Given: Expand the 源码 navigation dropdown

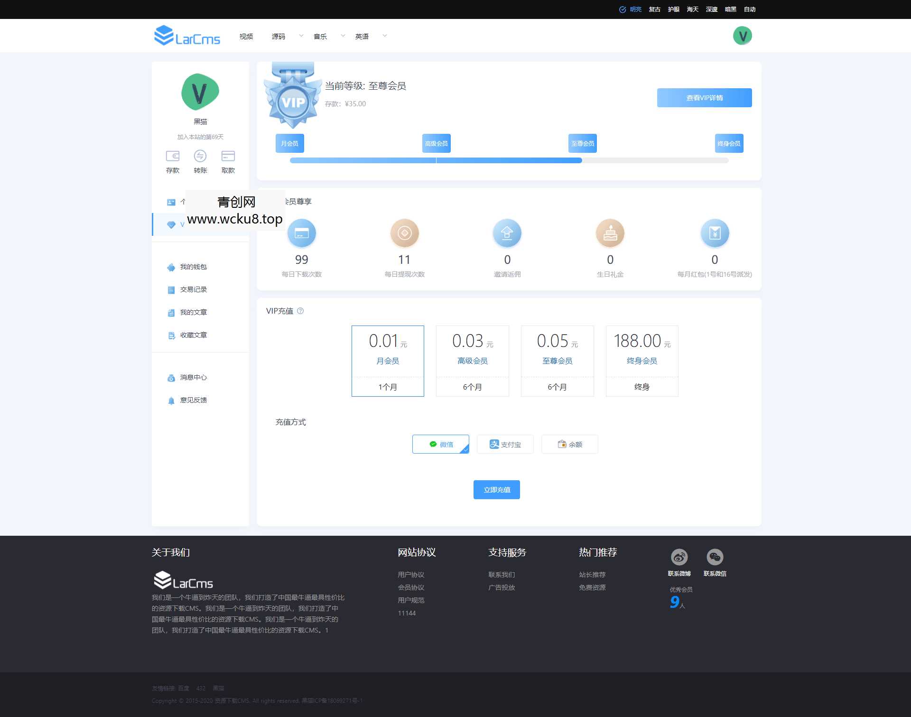Looking at the screenshot, I should coord(301,36).
